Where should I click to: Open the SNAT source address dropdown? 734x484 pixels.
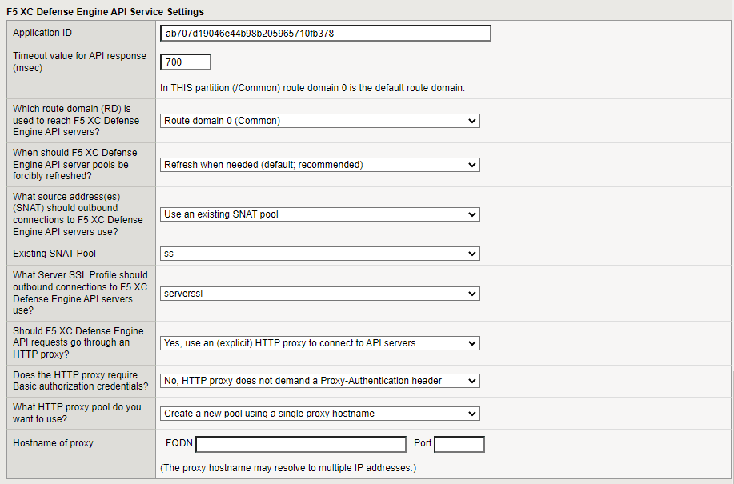click(x=319, y=214)
